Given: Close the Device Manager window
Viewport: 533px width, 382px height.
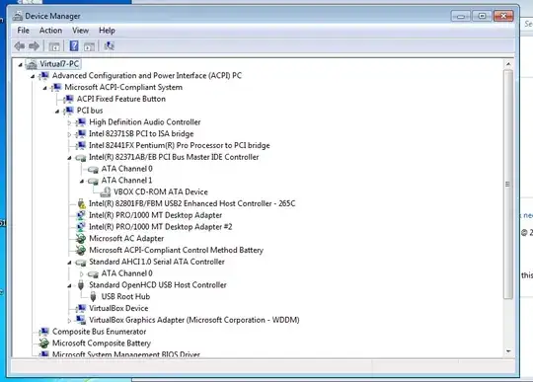Looking at the screenshot, I should [x=503, y=16].
